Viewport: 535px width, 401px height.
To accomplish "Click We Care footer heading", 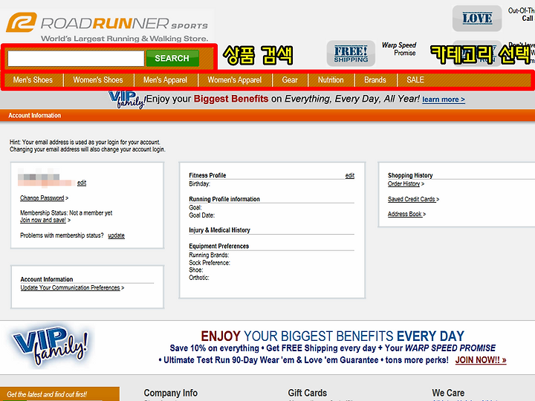I will tap(448, 393).
